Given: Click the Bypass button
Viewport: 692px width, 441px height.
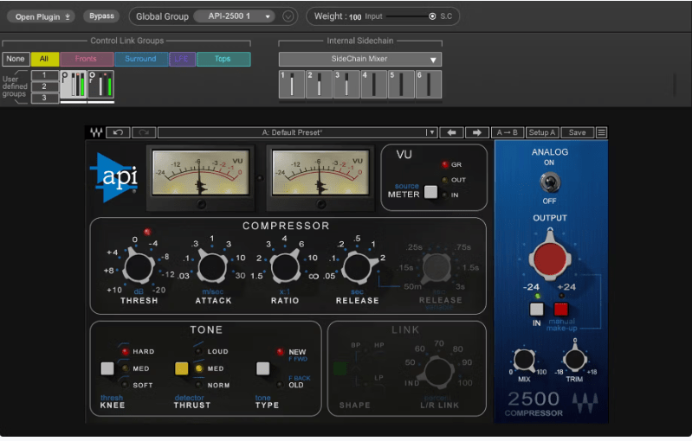Looking at the screenshot, I should coord(101,16).
